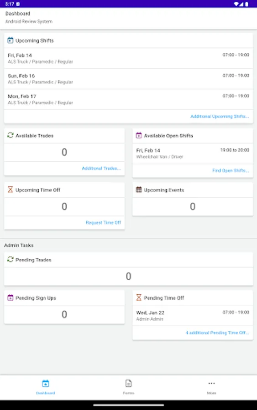This screenshot has height=410, width=257.
Task: Tap the Upcoming Shifts card title
Action: point(35,41)
